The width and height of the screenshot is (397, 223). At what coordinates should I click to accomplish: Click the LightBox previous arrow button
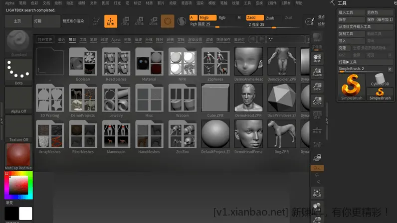[252, 39]
